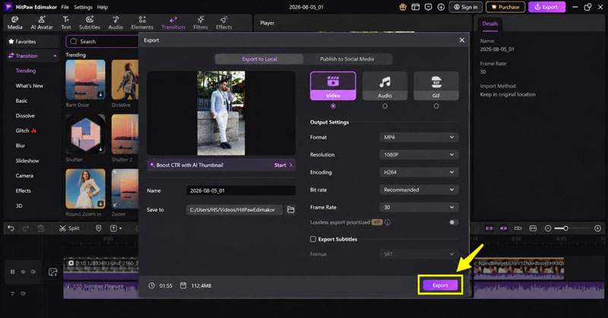Open the Format MP4 dropdown
The image size is (608, 318).
419,137
